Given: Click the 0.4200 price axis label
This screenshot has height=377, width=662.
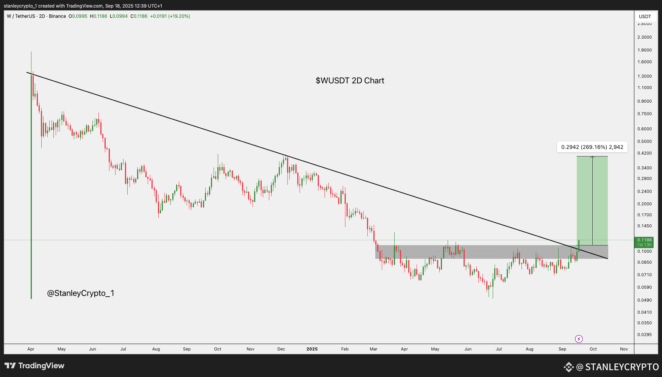Looking at the screenshot, I should (645, 153).
